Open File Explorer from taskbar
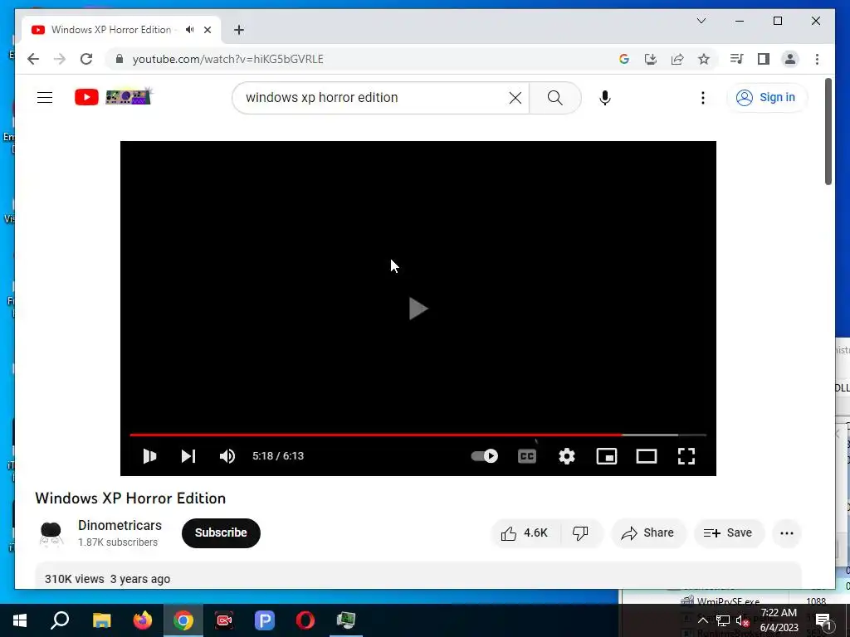 (101, 620)
